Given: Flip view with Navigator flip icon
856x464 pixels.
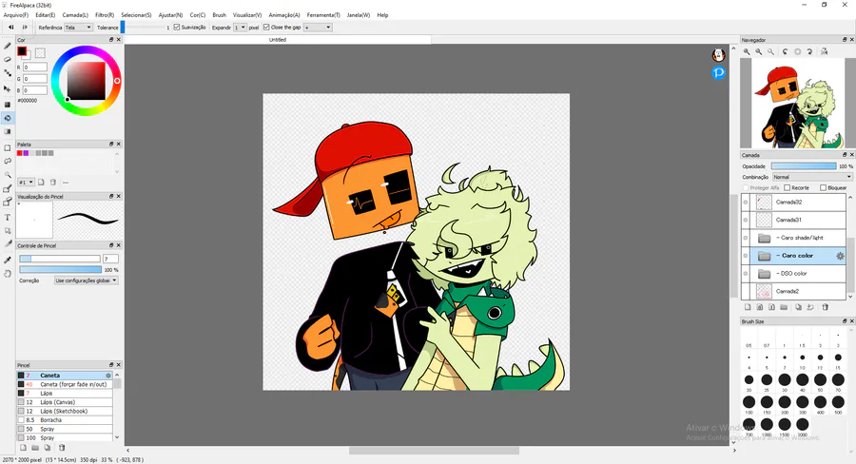Looking at the screenshot, I should 825,52.
